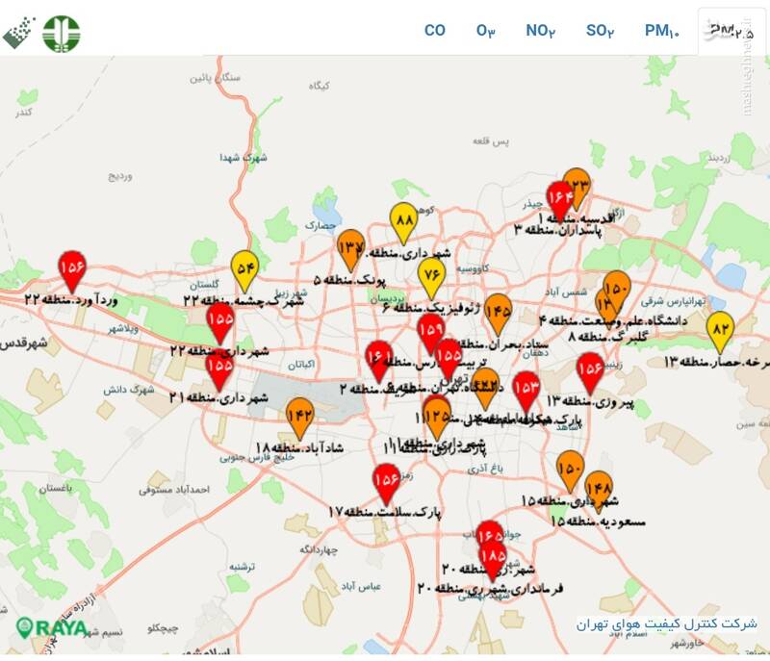Select the O₃ pollutant tab

tap(486, 31)
